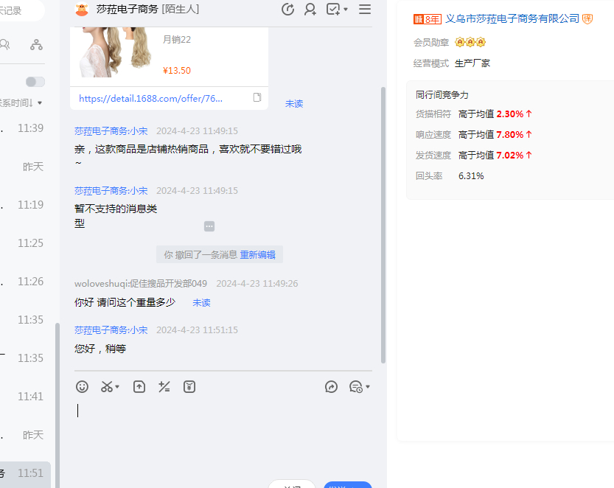Open organization structure icon in left sidebar
This screenshot has height=488, width=614.
[36, 45]
